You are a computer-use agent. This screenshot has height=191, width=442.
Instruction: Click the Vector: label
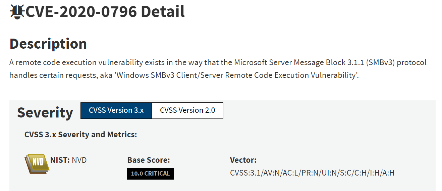coord(243,160)
